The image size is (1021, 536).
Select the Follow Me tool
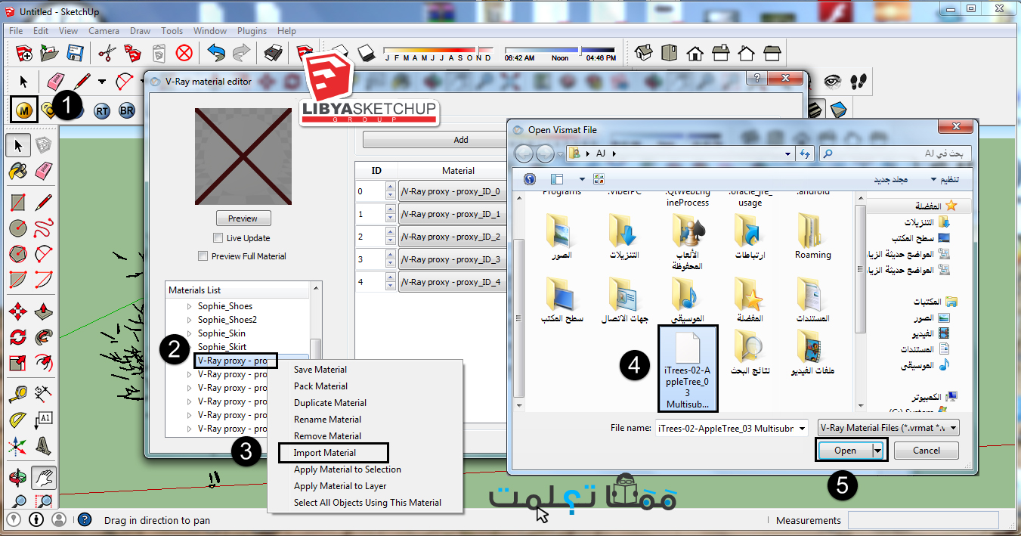pyautogui.click(x=44, y=336)
